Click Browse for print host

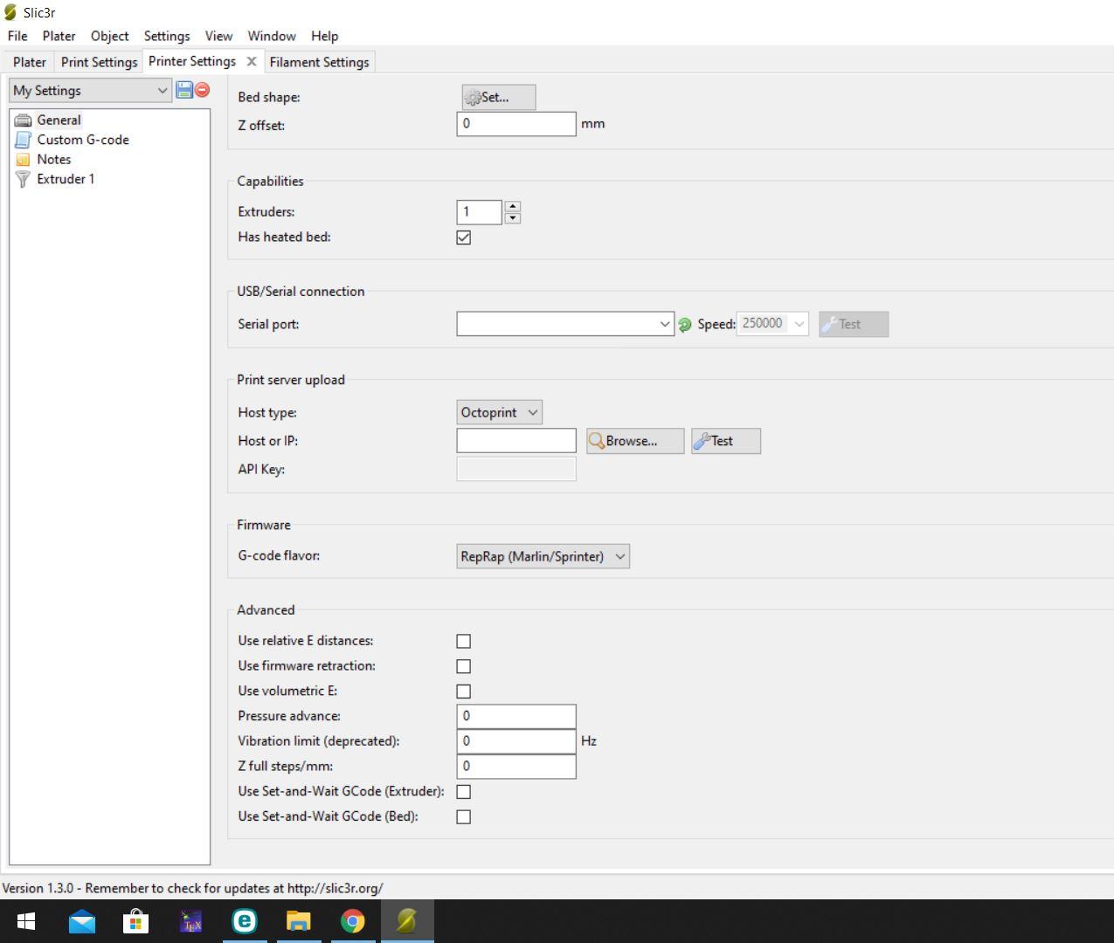635,441
